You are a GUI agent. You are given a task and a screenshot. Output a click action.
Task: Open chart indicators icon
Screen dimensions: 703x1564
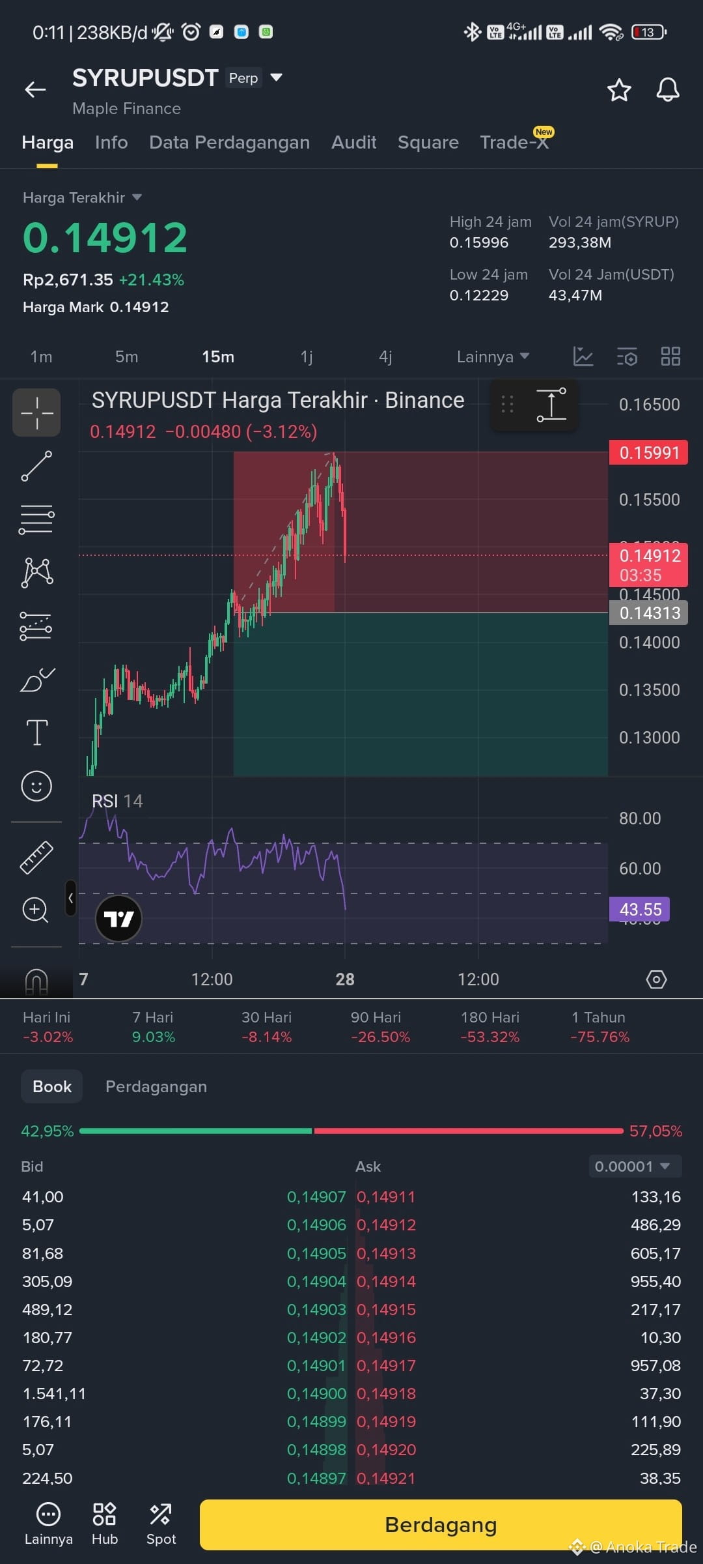(x=583, y=356)
